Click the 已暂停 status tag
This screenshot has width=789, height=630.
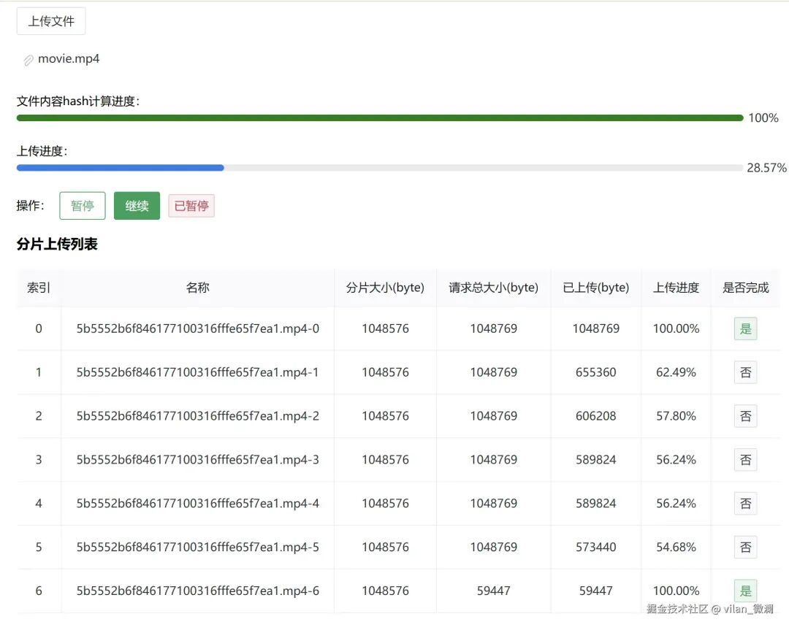click(191, 206)
